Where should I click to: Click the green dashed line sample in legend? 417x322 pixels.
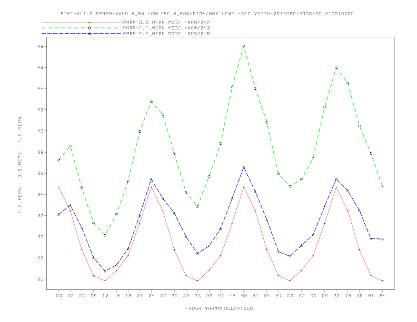coord(82,28)
